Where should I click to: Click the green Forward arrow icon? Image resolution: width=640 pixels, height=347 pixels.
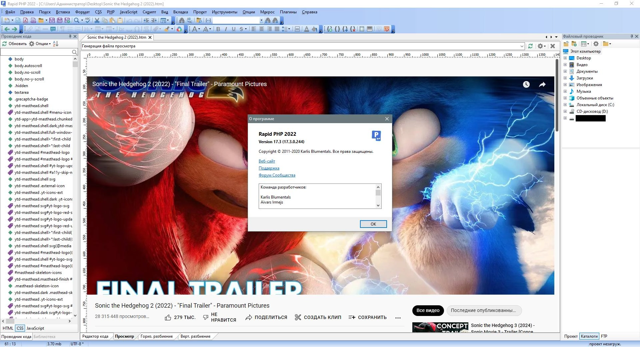(15, 29)
